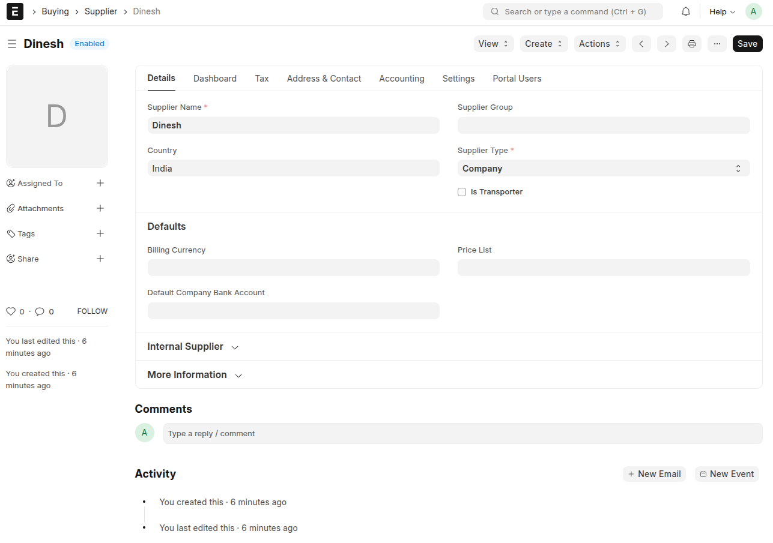The width and height of the screenshot is (773, 543).
Task: Add a tag with plus icon
Action: [100, 233]
